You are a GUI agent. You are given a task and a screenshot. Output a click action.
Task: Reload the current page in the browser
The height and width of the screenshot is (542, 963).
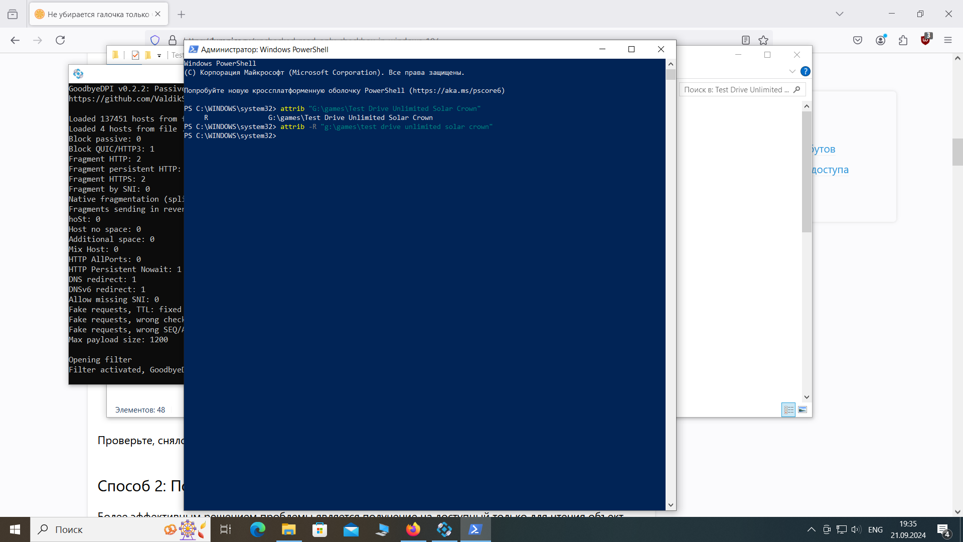(x=60, y=40)
